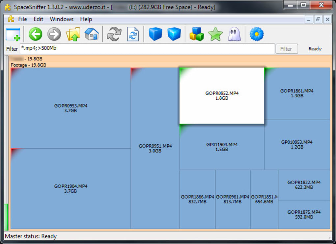
Task: Click the New View window icon
Action: point(13,34)
